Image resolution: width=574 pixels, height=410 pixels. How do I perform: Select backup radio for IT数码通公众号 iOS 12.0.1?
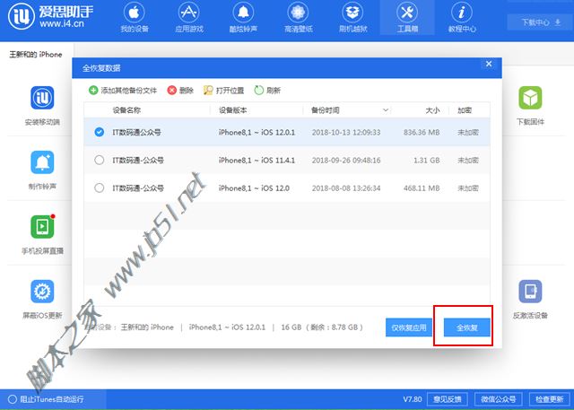[99, 132]
